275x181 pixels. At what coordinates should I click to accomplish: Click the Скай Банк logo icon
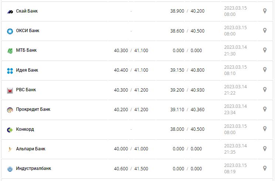point(10,11)
